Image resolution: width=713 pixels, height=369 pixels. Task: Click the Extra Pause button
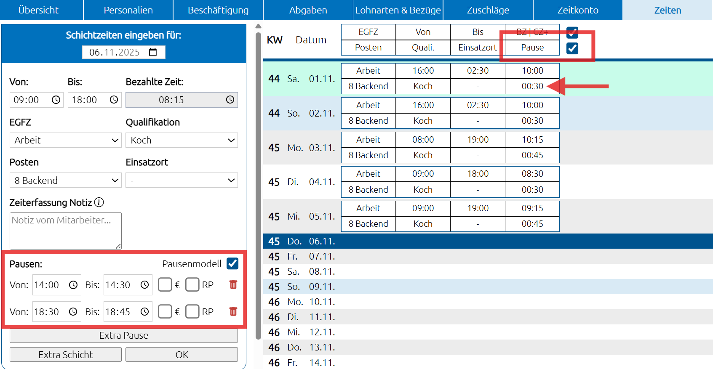pos(123,335)
